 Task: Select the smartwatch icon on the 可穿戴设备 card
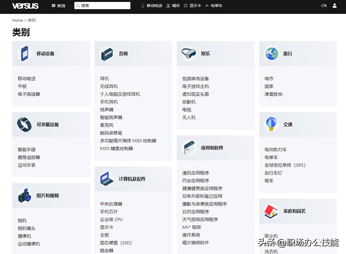tap(24, 124)
